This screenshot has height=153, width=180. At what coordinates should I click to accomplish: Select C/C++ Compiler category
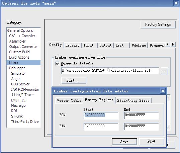tap(22, 36)
